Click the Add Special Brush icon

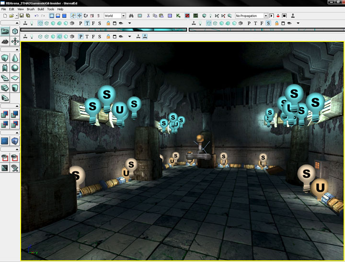click(x=5, y=141)
